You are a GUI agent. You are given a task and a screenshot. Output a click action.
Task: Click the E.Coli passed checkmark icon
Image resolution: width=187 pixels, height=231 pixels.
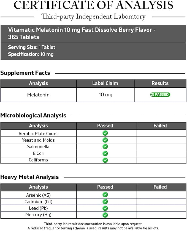coord(105,153)
